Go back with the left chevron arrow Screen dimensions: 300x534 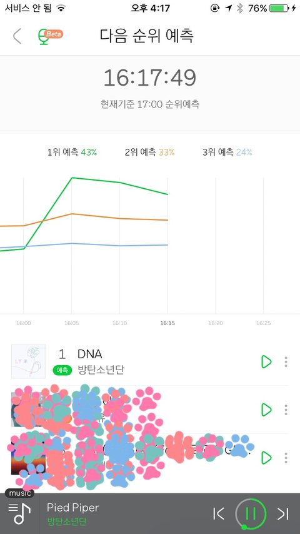point(17,36)
